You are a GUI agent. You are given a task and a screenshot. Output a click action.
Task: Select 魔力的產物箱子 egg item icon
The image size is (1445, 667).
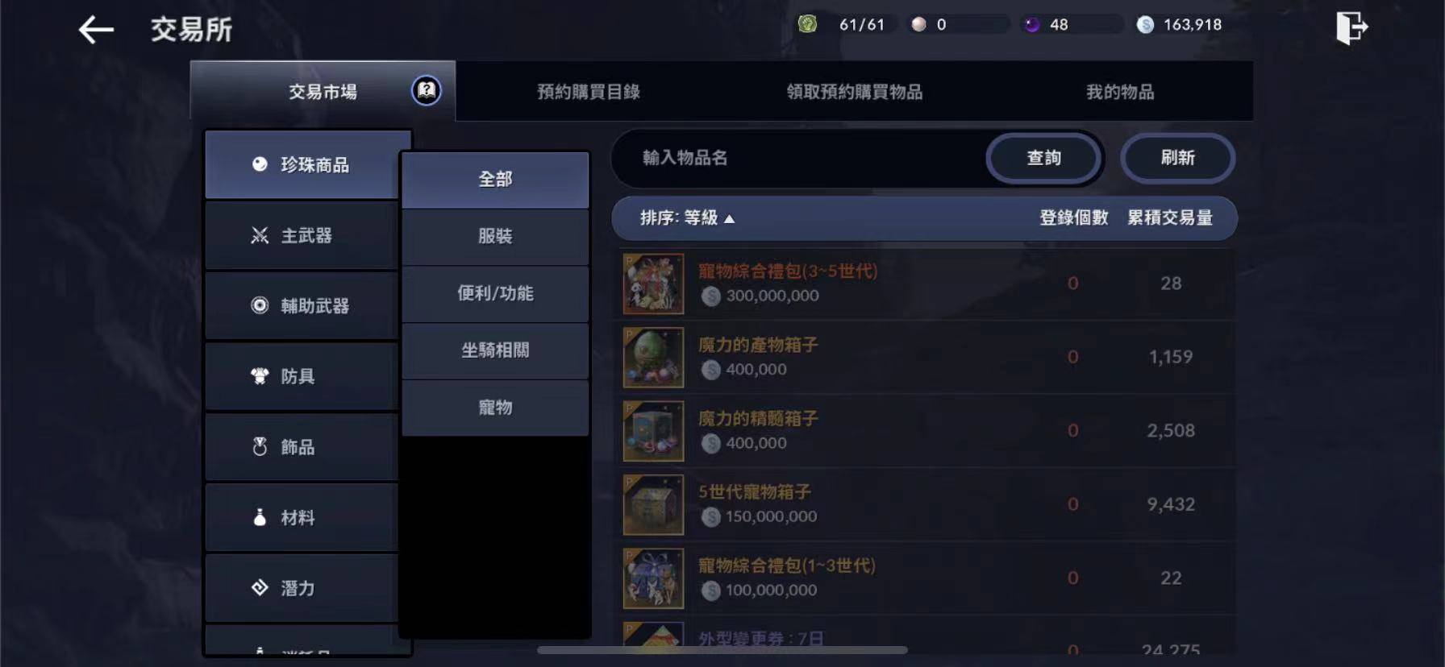point(653,357)
